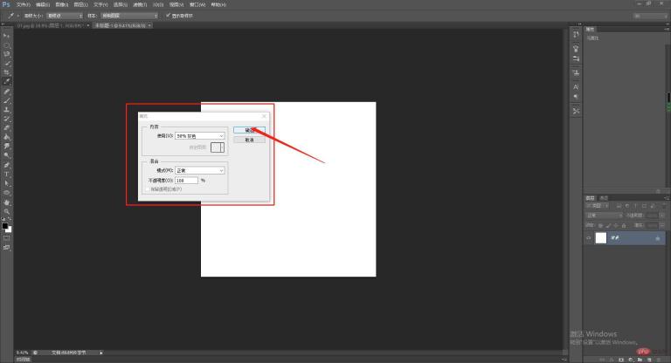Select the Eraser tool
Viewport: 671px width, 363px height.
tap(6, 128)
